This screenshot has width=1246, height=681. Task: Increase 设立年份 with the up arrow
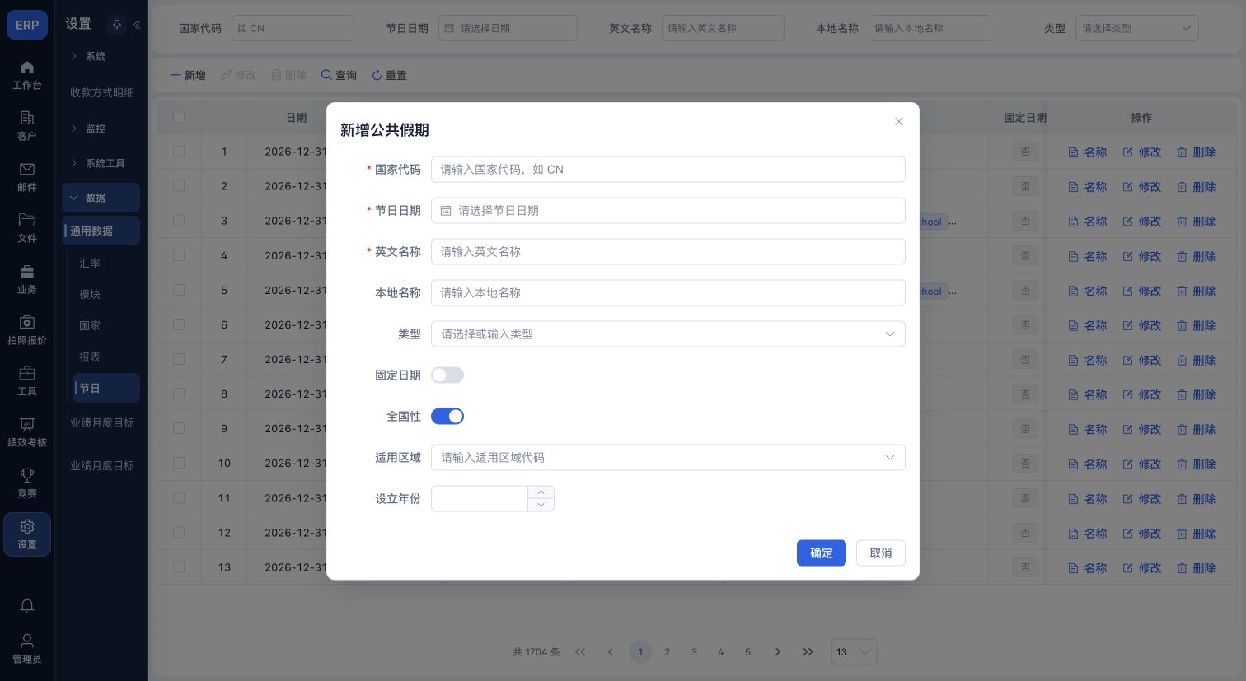pyautogui.click(x=541, y=492)
